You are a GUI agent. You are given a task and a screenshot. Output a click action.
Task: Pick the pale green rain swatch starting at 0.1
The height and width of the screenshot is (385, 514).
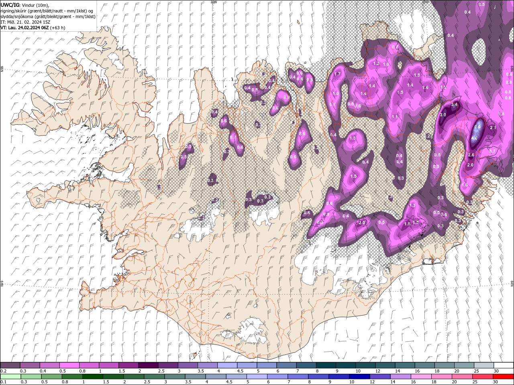tap(10, 377)
